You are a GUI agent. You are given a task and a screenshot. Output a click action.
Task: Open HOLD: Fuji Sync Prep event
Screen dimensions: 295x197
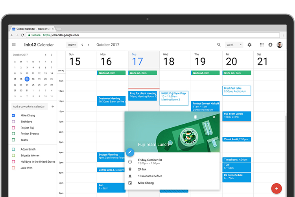coord(174,98)
